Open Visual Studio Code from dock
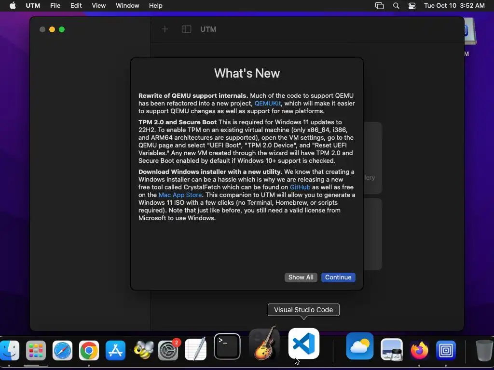 coord(304,344)
